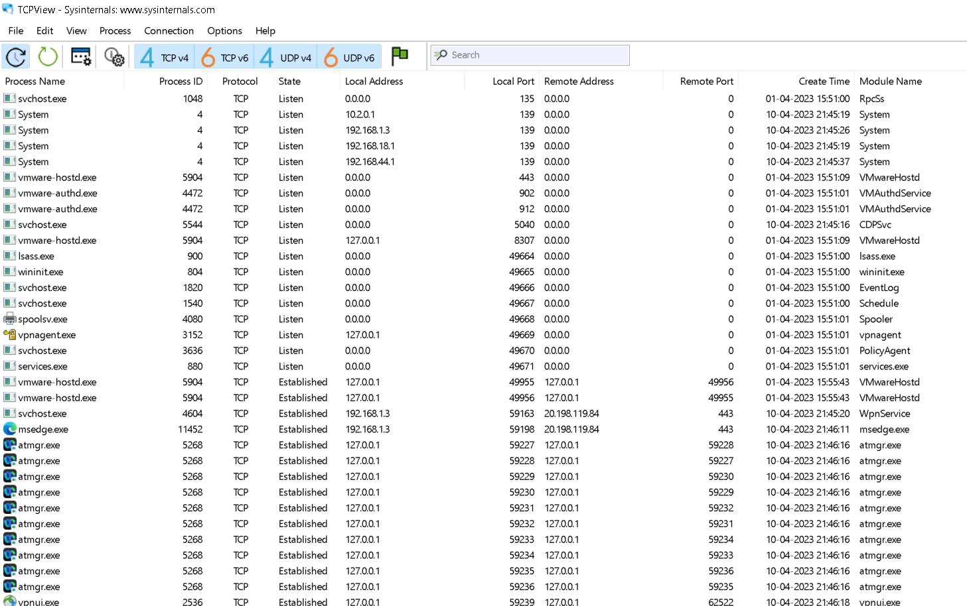Open the Edit menu
The width and height of the screenshot is (967, 606).
tap(45, 30)
